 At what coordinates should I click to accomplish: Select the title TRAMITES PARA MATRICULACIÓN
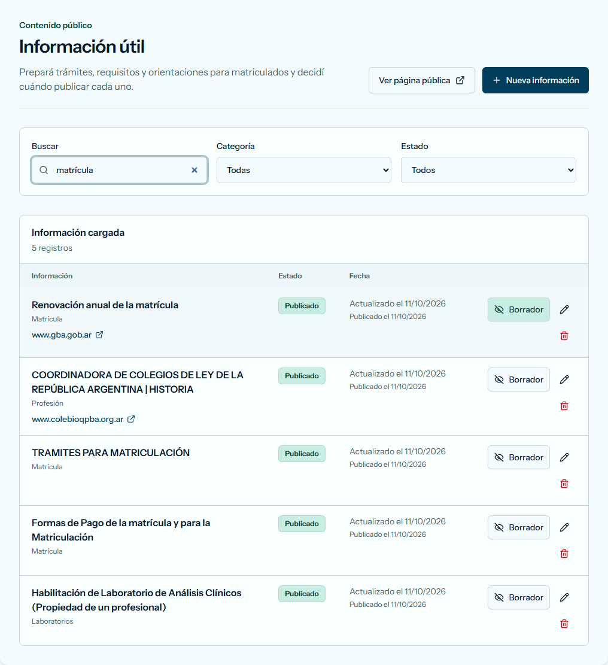click(x=111, y=453)
